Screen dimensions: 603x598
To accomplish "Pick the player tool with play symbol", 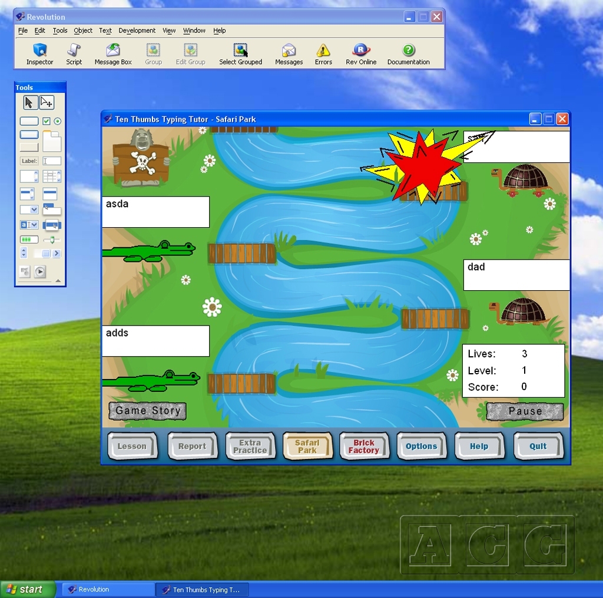I will tap(40, 272).
